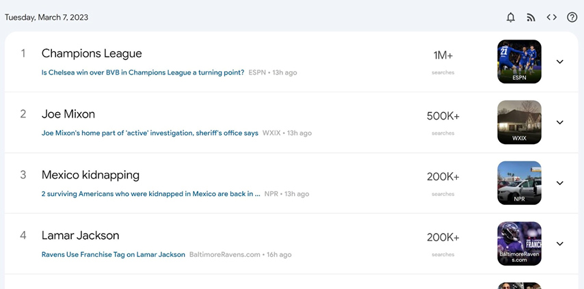
Task: Open Joe Mixon's home investigation article link
Action: pos(150,133)
